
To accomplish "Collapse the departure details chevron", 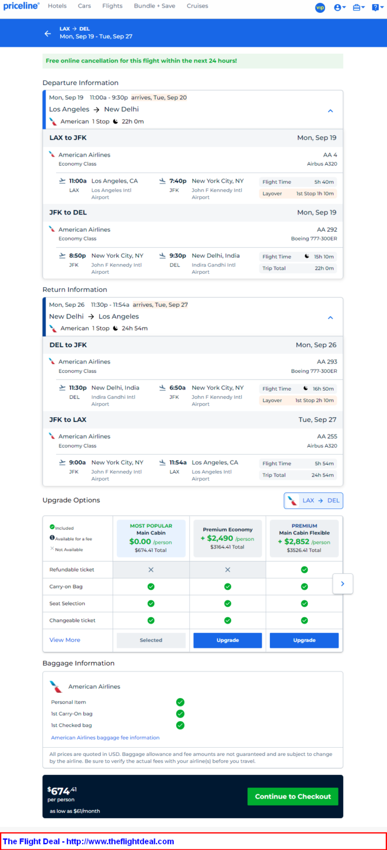I will click(330, 110).
